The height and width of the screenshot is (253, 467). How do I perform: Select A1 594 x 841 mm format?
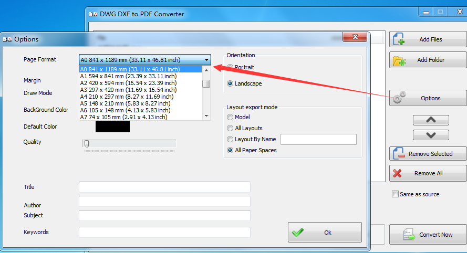click(x=141, y=76)
